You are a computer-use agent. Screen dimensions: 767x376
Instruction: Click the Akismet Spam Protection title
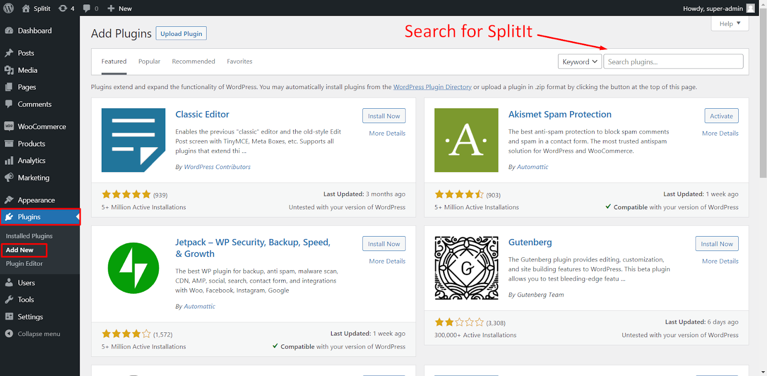pos(560,114)
